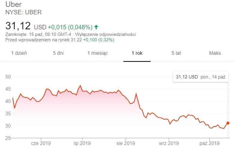The height and width of the screenshot is (150, 235).
Task: Click the '+0,015 (0,048%)' price change text
Action: point(70,27)
